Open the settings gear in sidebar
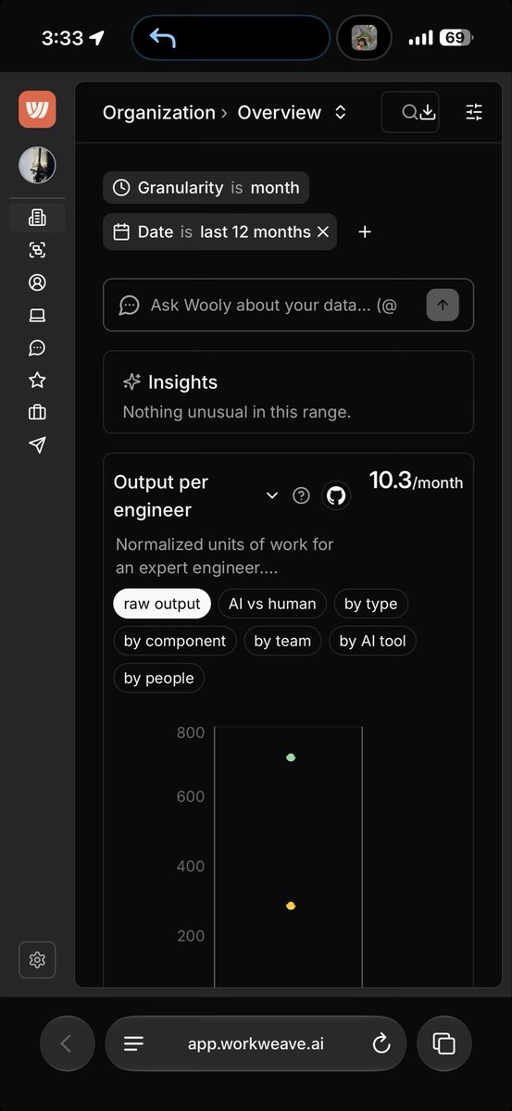 point(37,960)
